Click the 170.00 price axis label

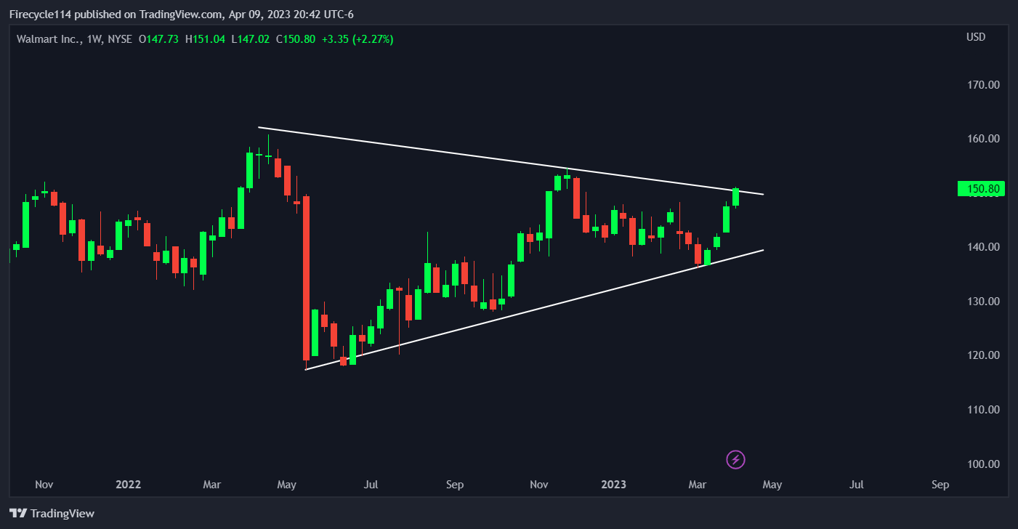coord(984,84)
